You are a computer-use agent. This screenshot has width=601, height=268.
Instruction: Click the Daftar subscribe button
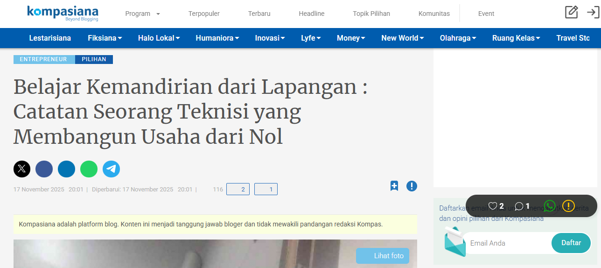click(571, 243)
